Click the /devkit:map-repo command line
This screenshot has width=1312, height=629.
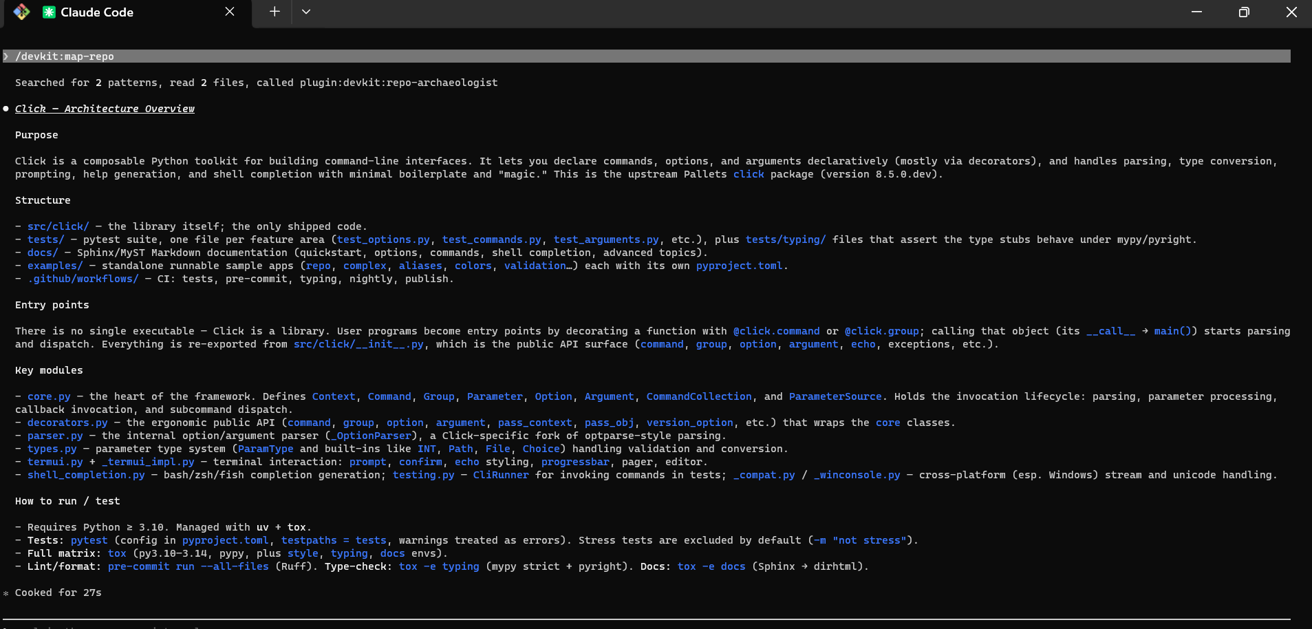647,56
